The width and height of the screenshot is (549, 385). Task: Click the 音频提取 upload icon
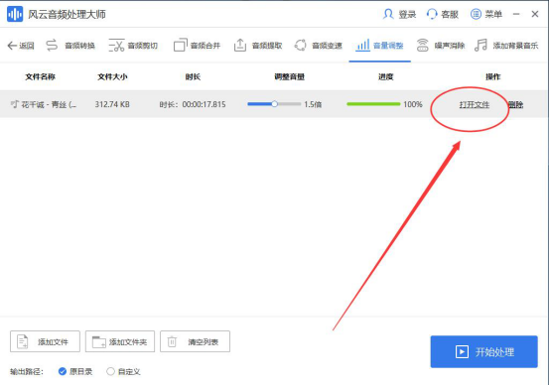tap(240, 46)
